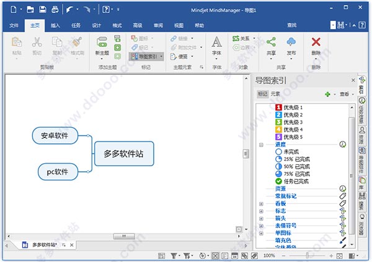Image resolution: width=372 pixels, height=262 pixels.
Task: Close the 多多软件站 document tab
Action: (x=72, y=245)
